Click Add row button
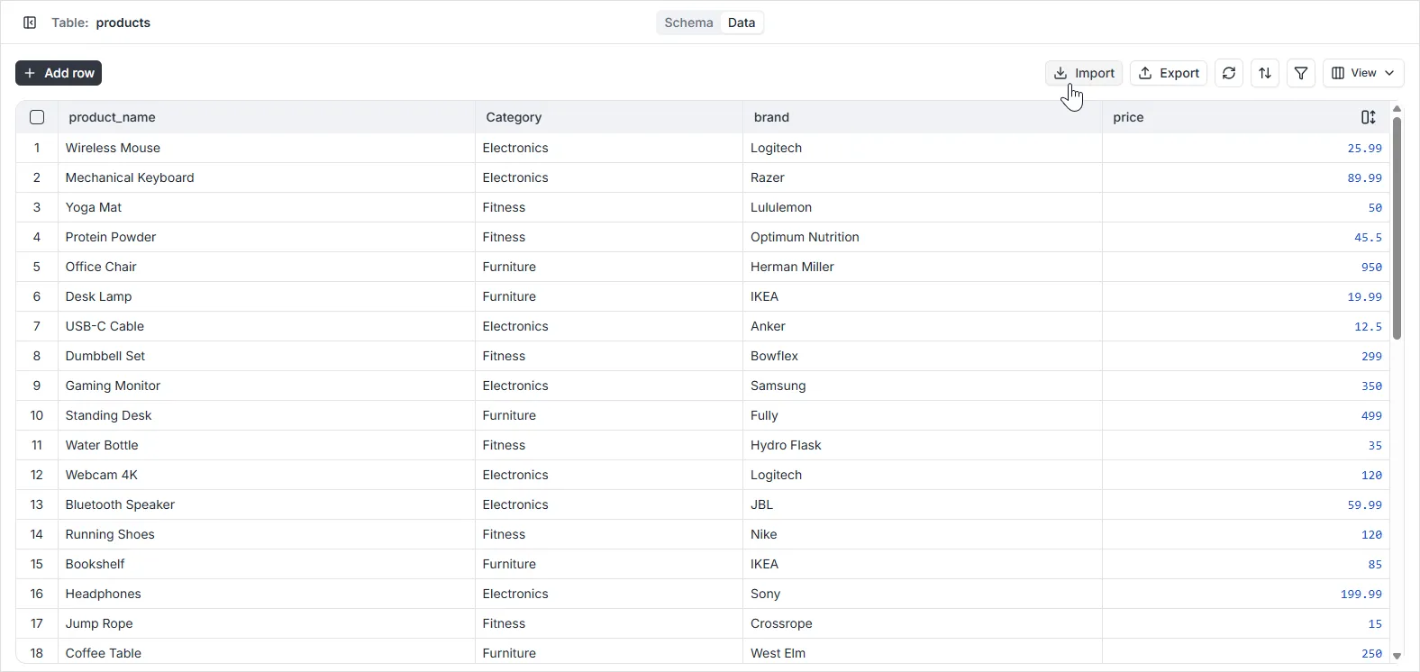This screenshot has height=672, width=1420. (x=59, y=73)
